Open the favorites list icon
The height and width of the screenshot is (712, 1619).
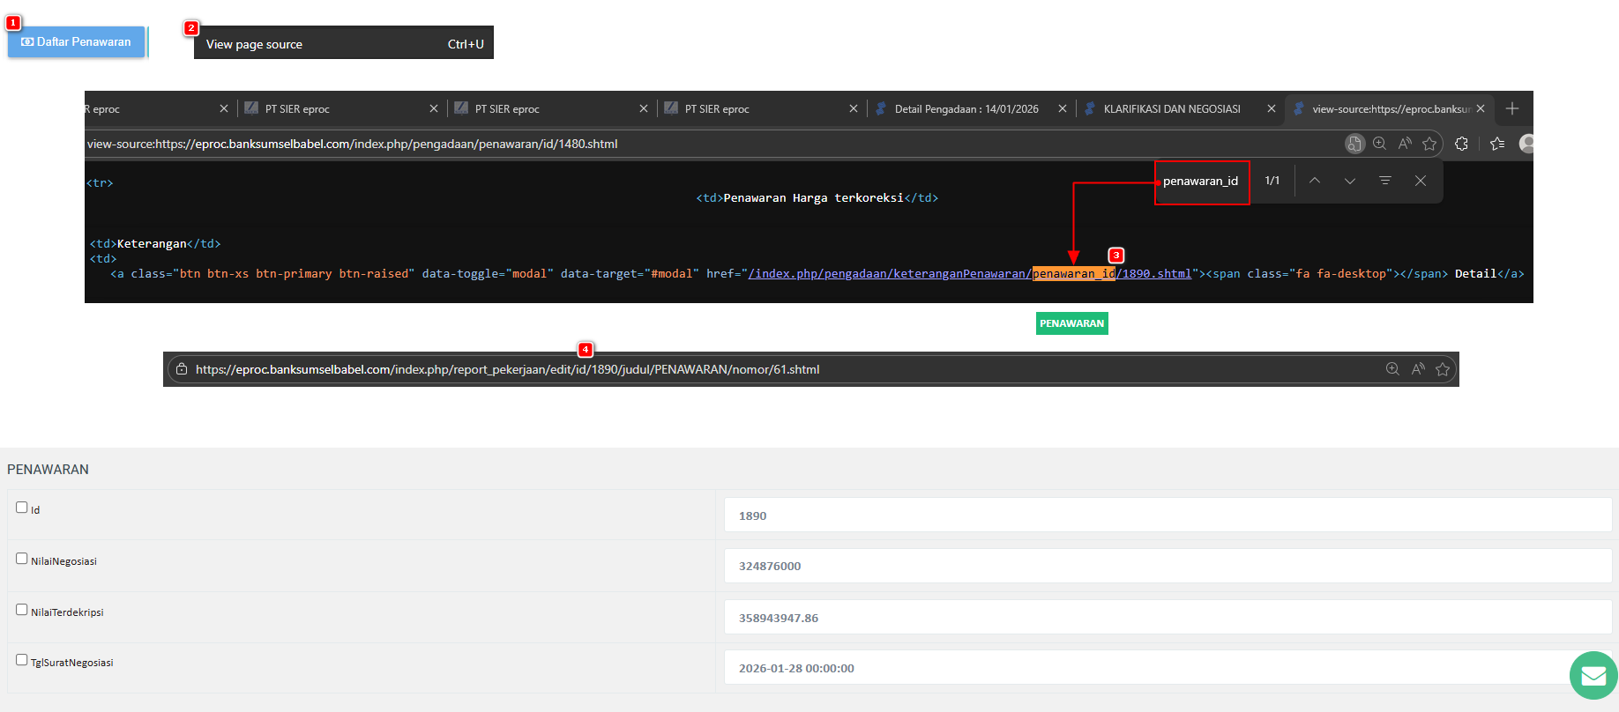[x=1496, y=144]
